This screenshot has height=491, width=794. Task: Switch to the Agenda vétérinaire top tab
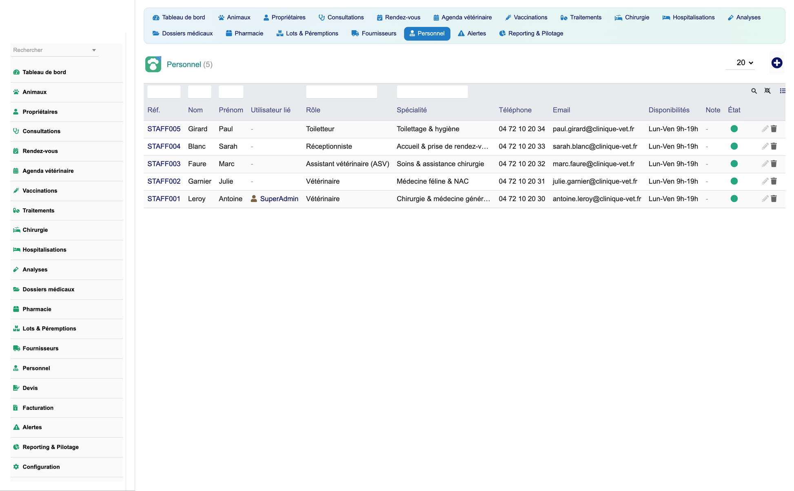tap(462, 18)
